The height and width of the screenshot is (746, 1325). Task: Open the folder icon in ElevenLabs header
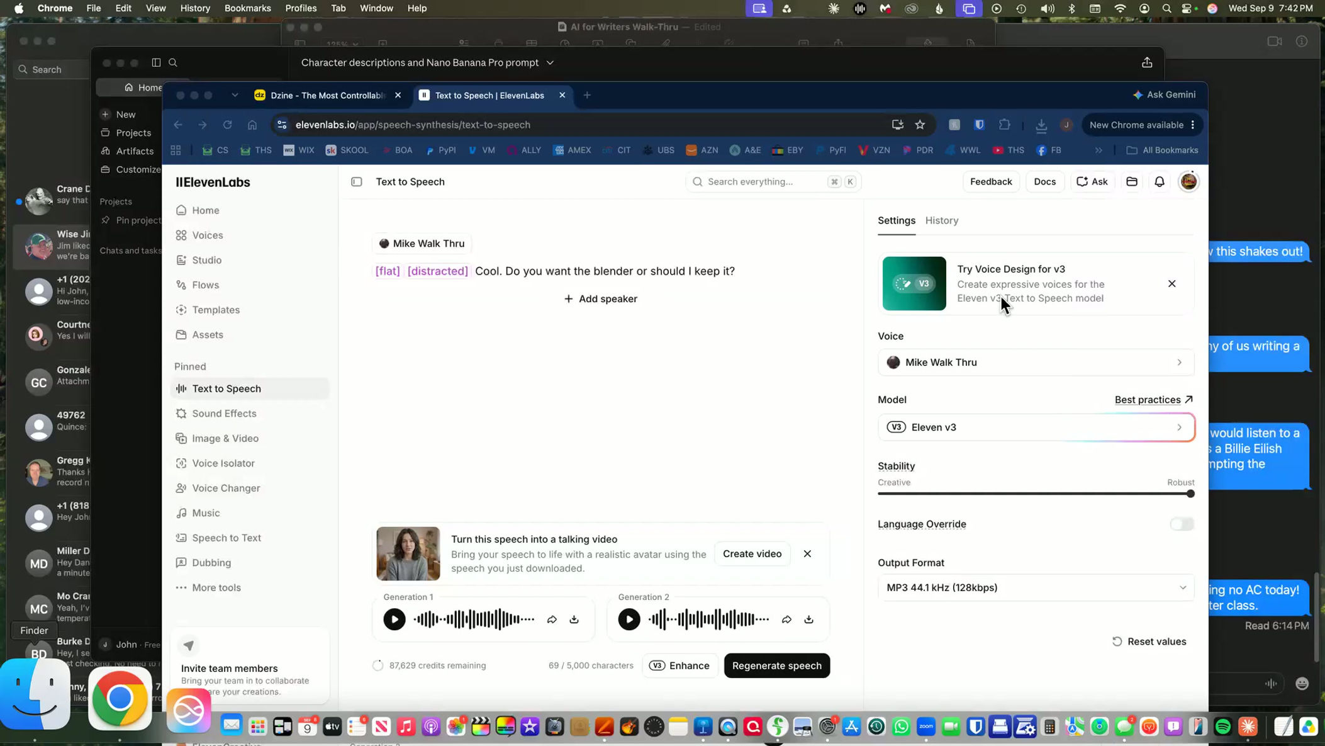click(x=1132, y=182)
